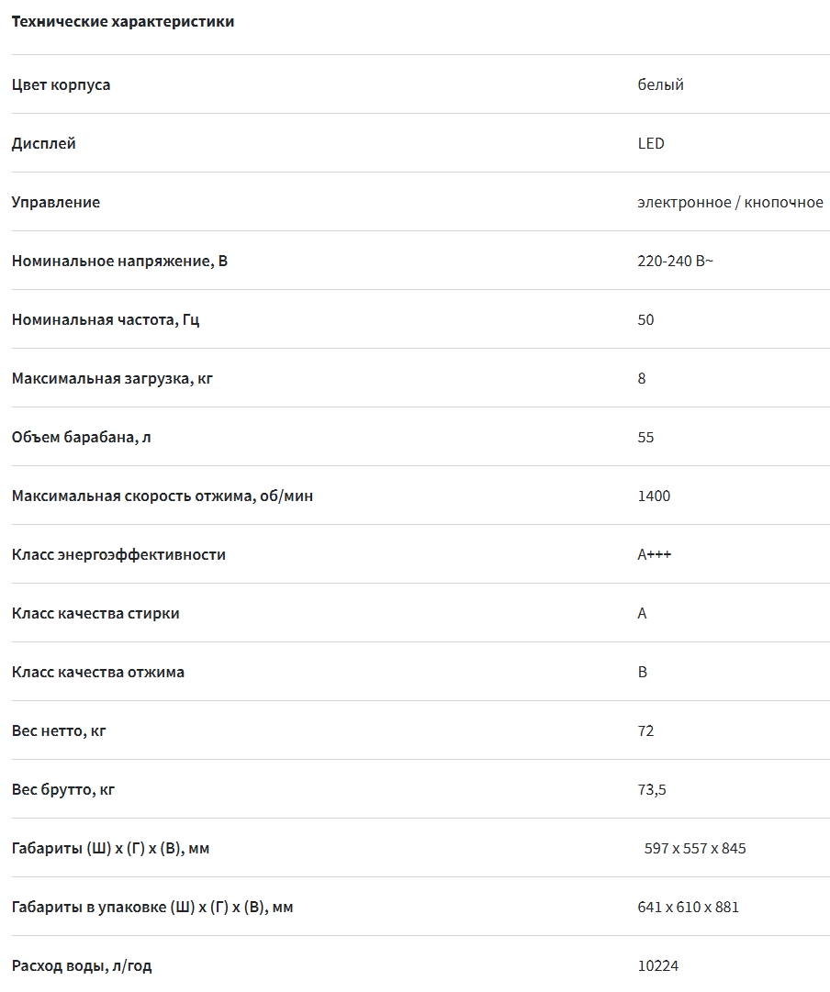Click the "Класс качества отжима" label
Screen dimensions: 830x992
(x=98, y=672)
